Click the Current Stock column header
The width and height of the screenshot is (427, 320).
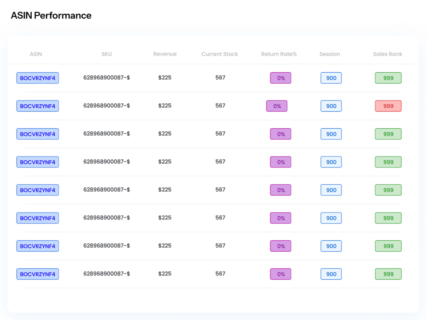pyautogui.click(x=220, y=54)
